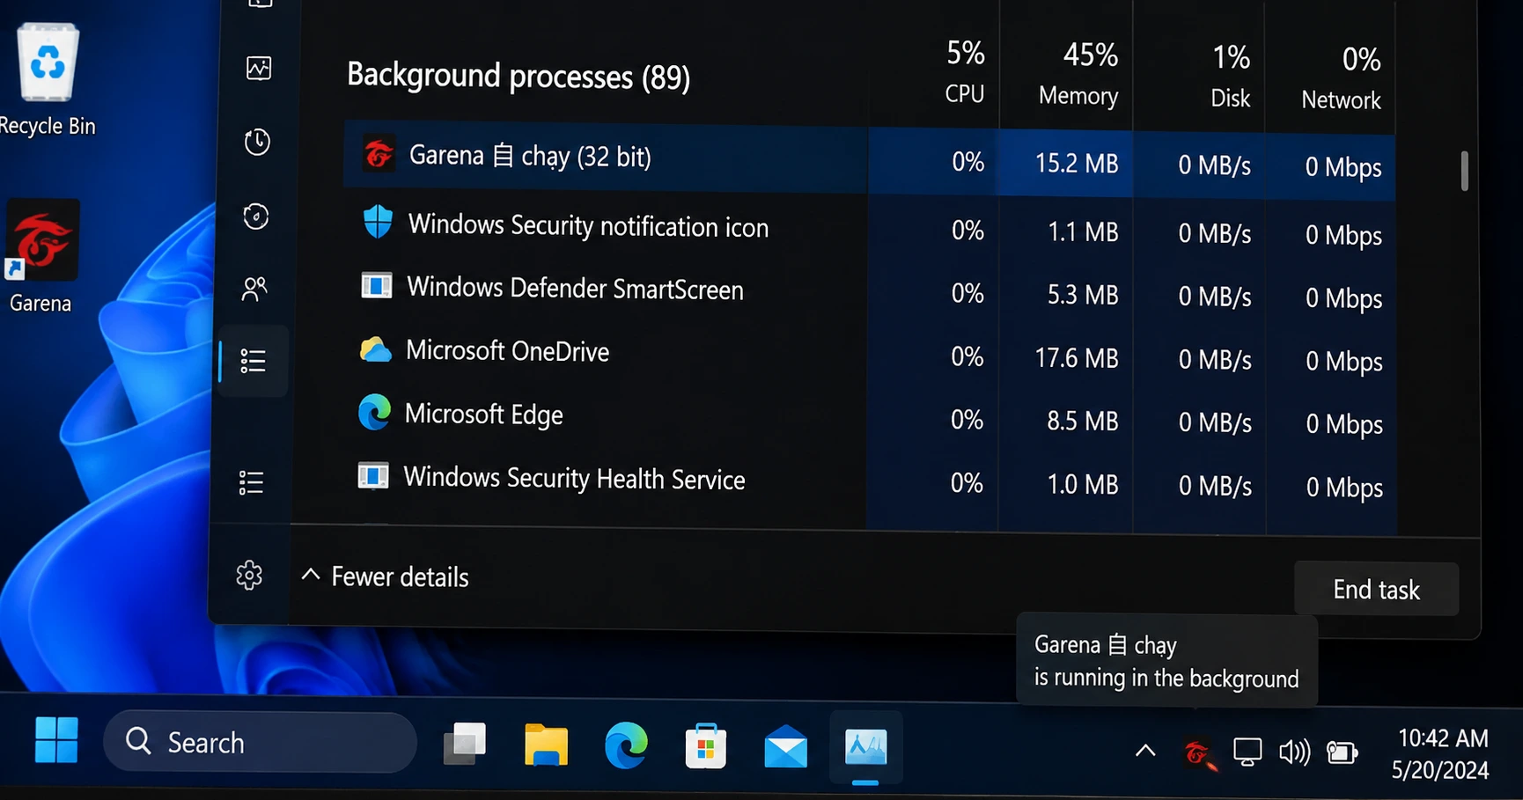
Task: Click the network display icon in system tray
Action: 1247,752
